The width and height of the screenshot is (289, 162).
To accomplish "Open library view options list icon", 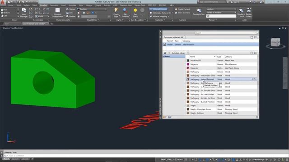I will (x=256, y=53).
